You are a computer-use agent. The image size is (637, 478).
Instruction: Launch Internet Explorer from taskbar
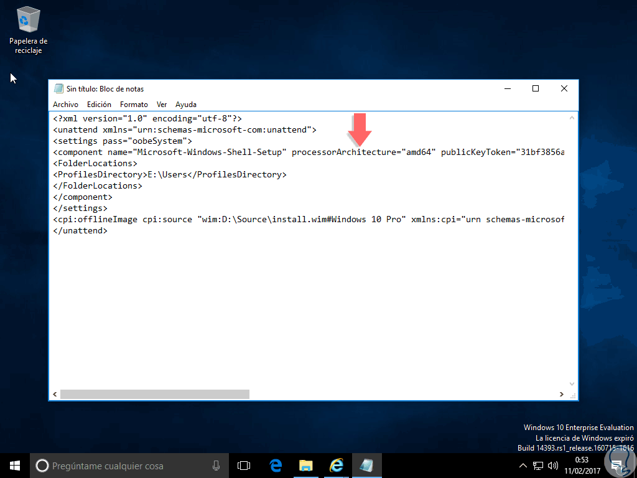tap(337, 466)
